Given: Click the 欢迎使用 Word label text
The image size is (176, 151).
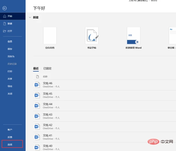Looking at the screenshot, I should 134,48.
